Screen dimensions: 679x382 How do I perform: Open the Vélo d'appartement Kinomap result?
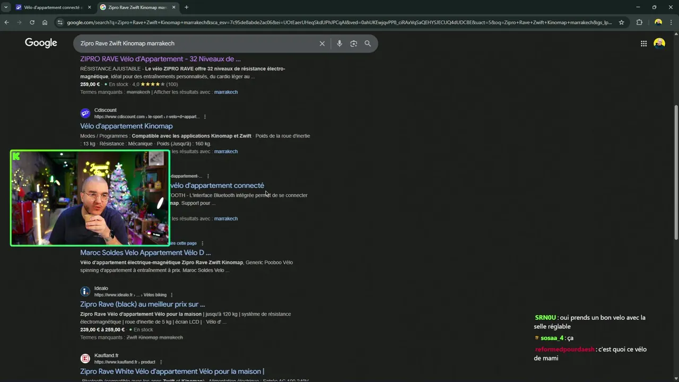(x=126, y=126)
